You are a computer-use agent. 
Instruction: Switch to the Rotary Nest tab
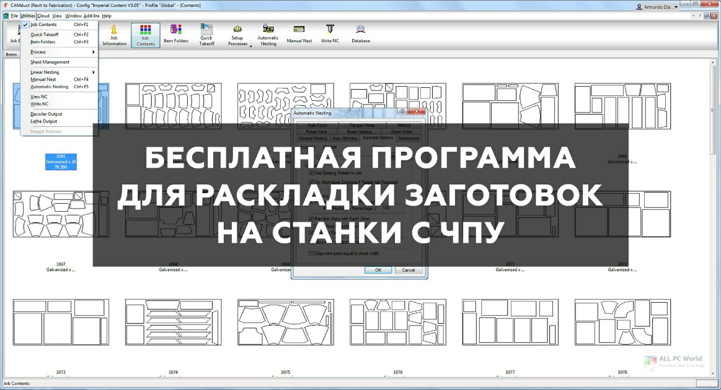tap(316, 132)
